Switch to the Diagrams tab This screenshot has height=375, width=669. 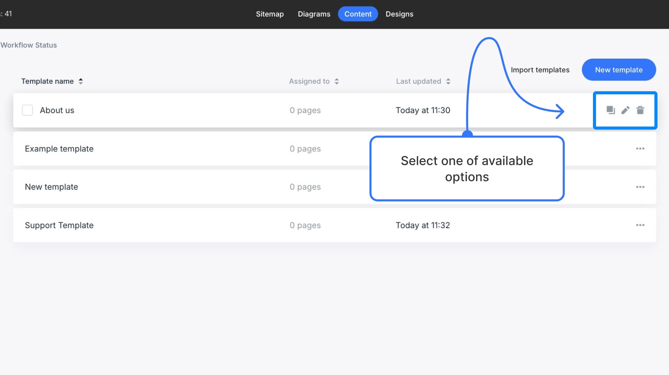pos(314,14)
